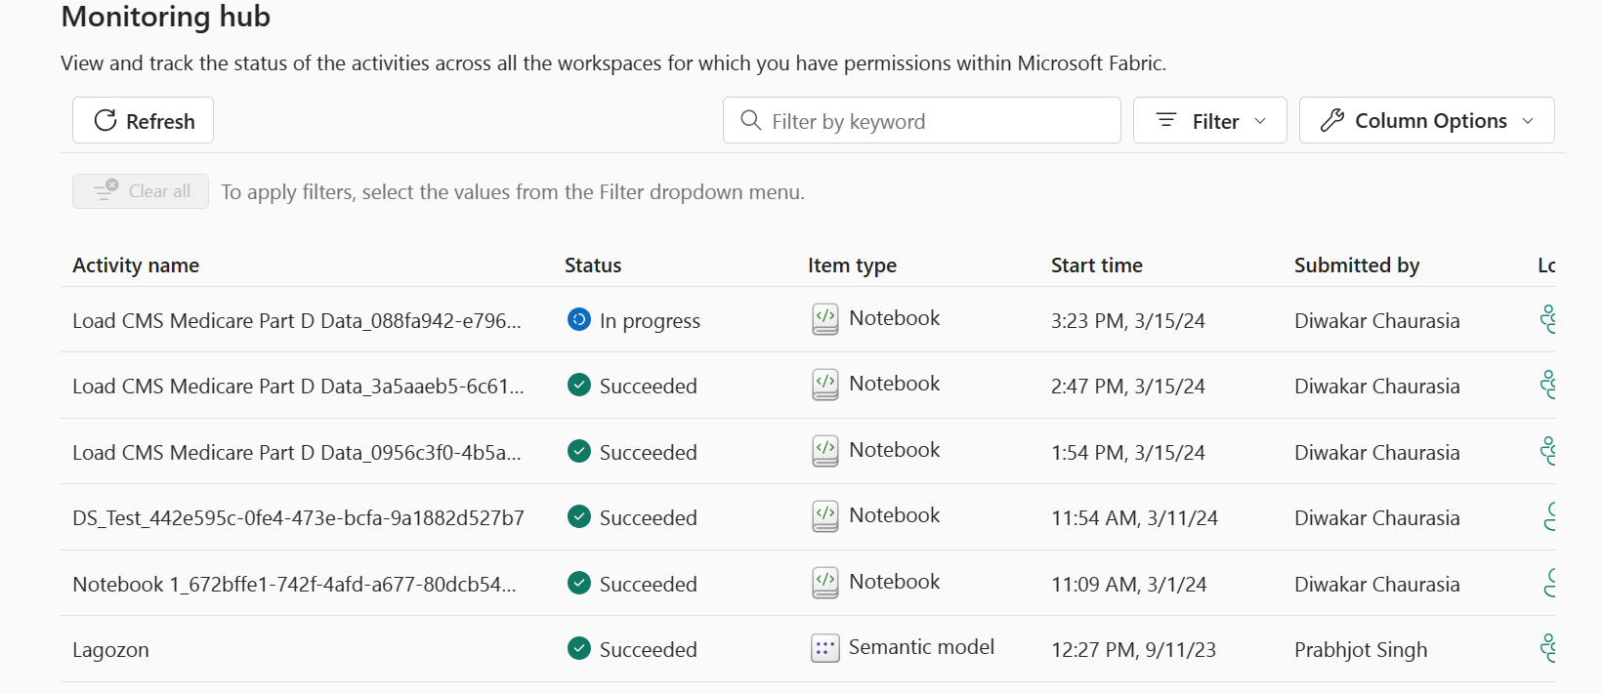Click the Filter chevron arrow
The image size is (1603, 694).
[x=1260, y=121]
